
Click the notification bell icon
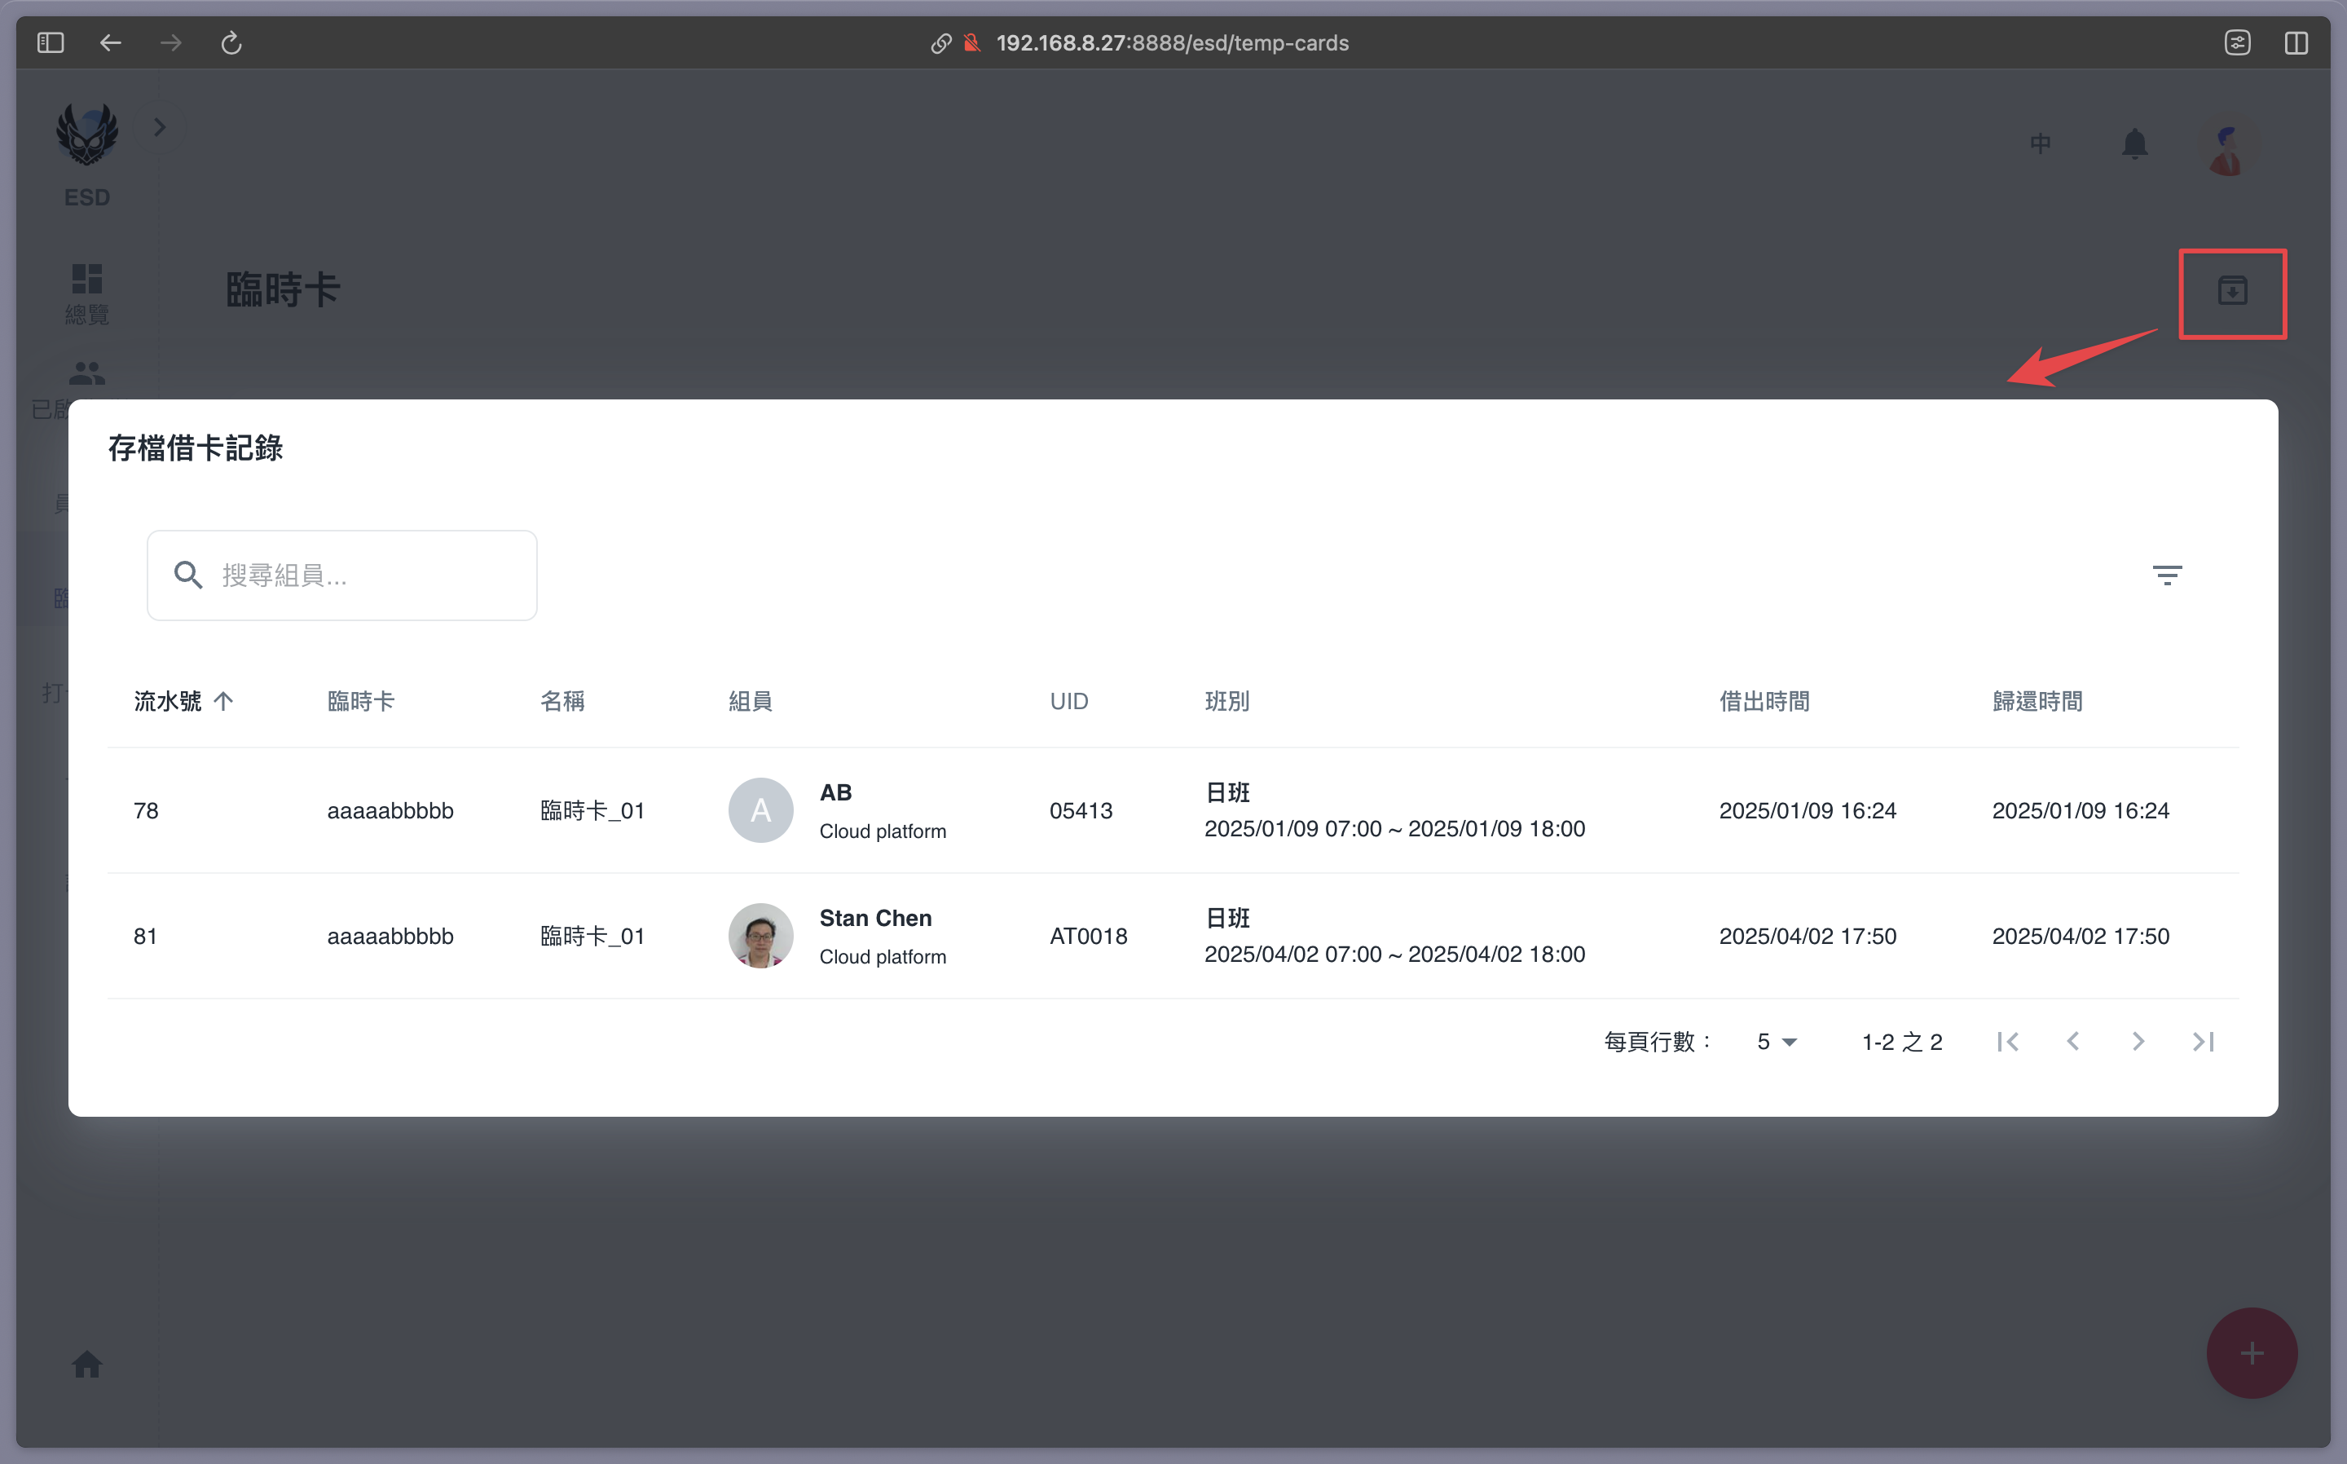2134,144
